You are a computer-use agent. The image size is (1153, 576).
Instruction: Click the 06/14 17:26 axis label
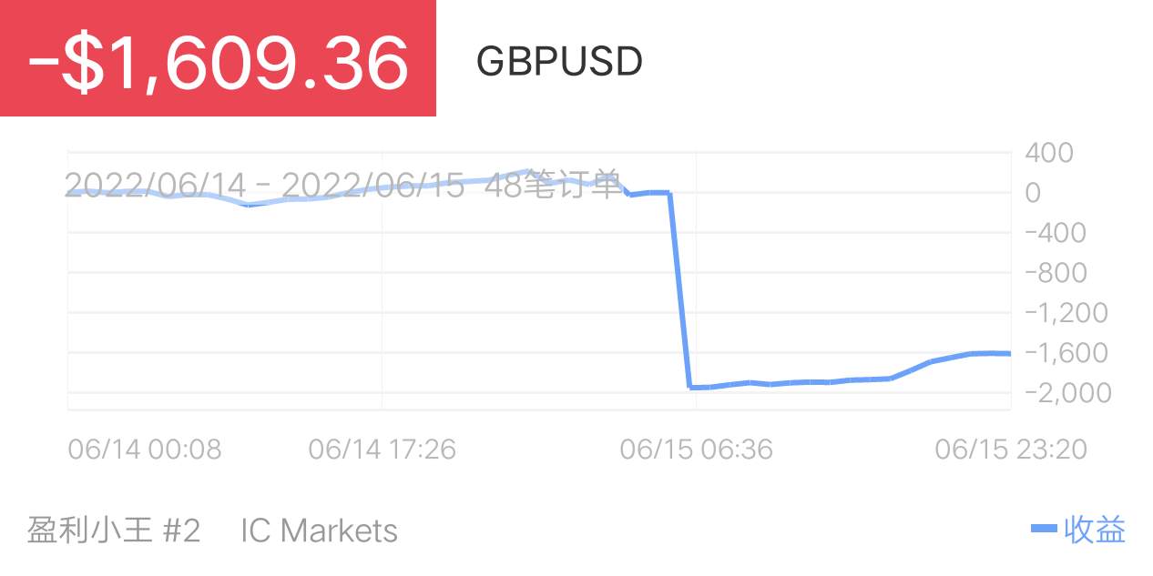click(x=383, y=449)
